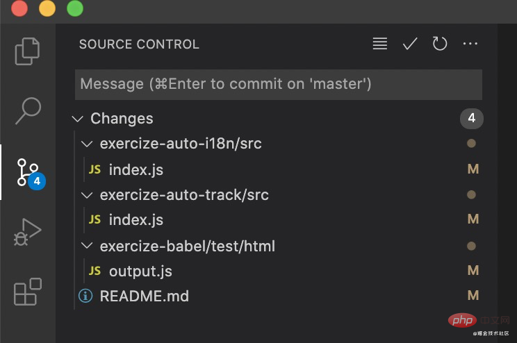Open the More Actions ellipsis menu
This screenshot has height=343, width=517.
pos(470,44)
